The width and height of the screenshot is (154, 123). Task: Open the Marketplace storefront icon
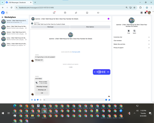[87, 13]
